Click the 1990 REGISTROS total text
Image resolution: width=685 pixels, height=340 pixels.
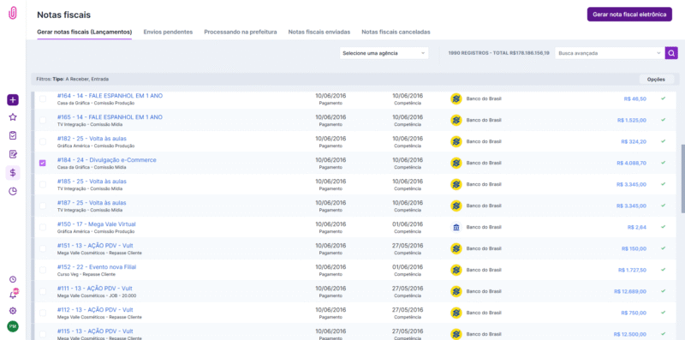coord(498,53)
